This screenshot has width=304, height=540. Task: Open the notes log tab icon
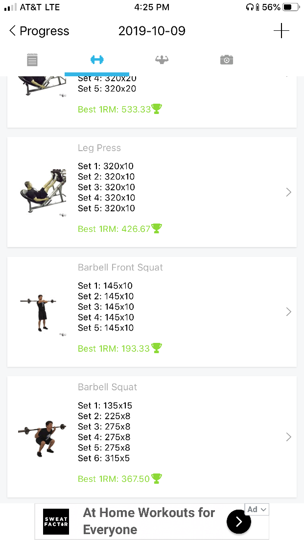pyautogui.click(x=32, y=60)
